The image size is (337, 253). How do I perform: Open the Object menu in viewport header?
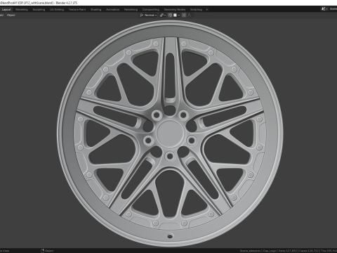[11, 15]
